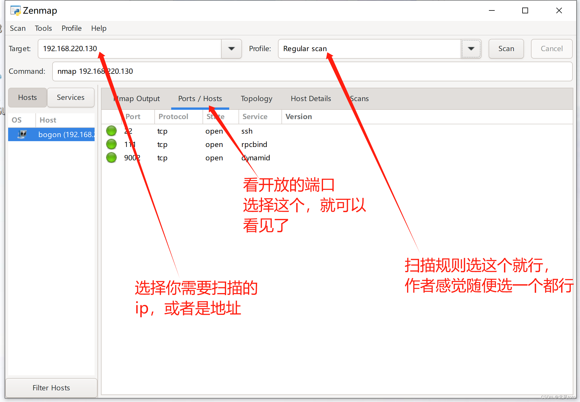Click port number 9002 cell
The width and height of the screenshot is (580, 402).
point(132,158)
